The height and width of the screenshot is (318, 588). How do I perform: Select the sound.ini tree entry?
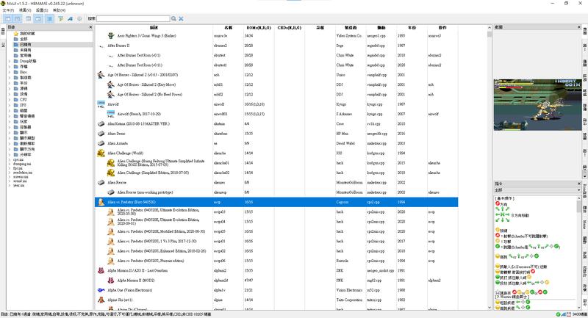[20, 181]
